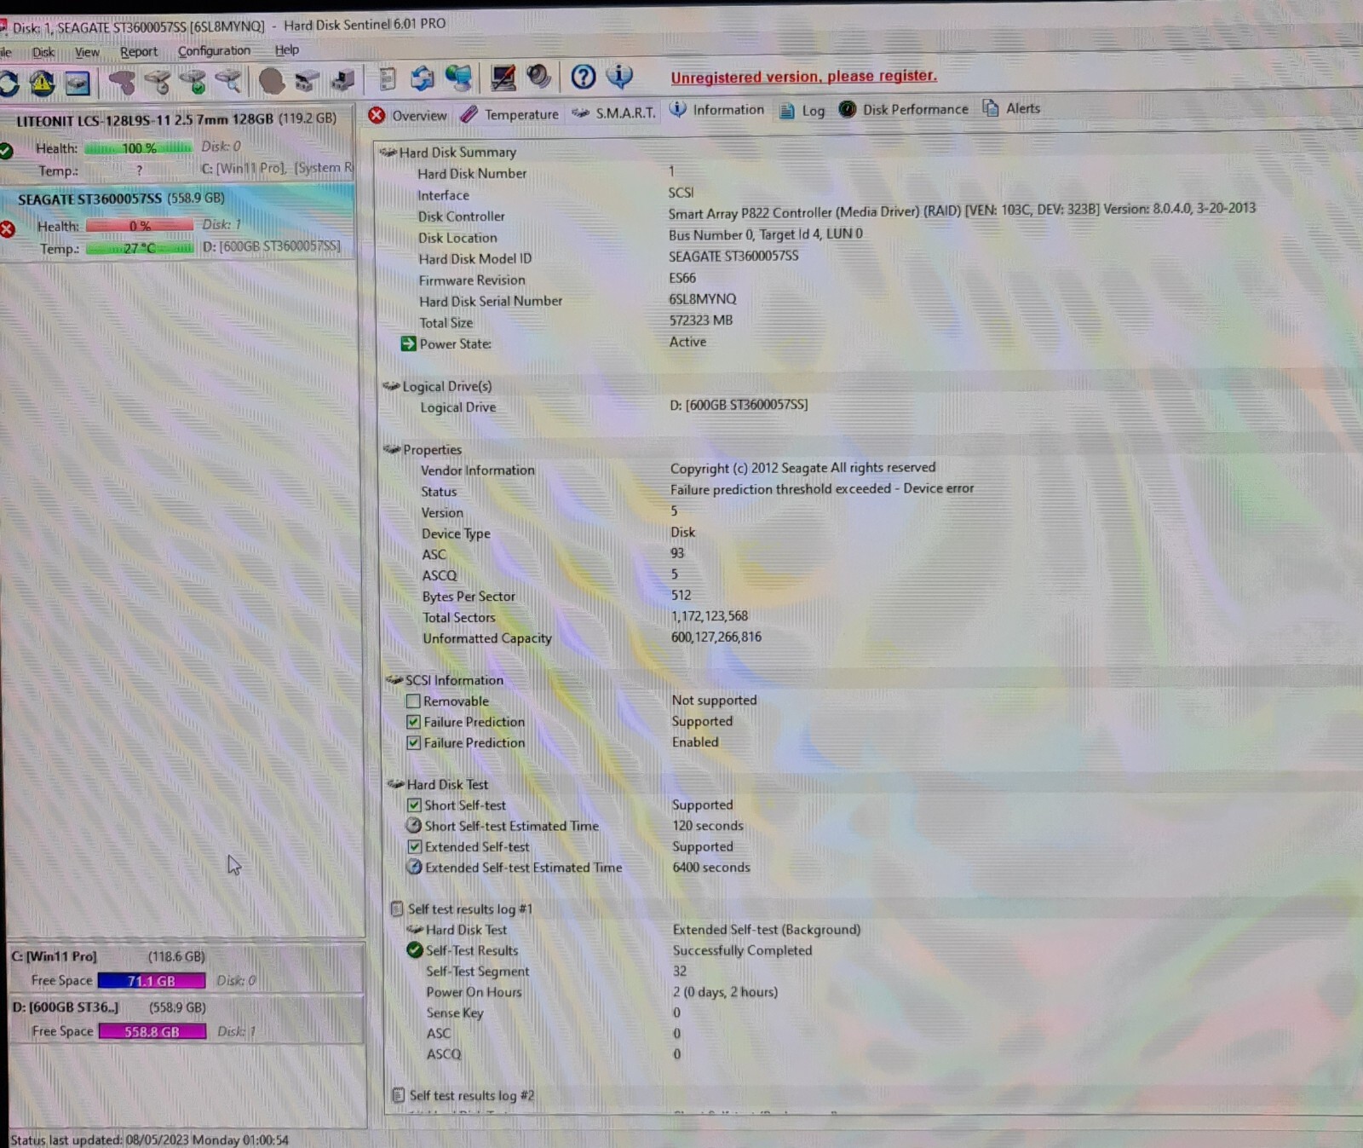This screenshot has width=1363, height=1148.
Task: Collapse the SCSI Information section
Action: click(x=394, y=679)
